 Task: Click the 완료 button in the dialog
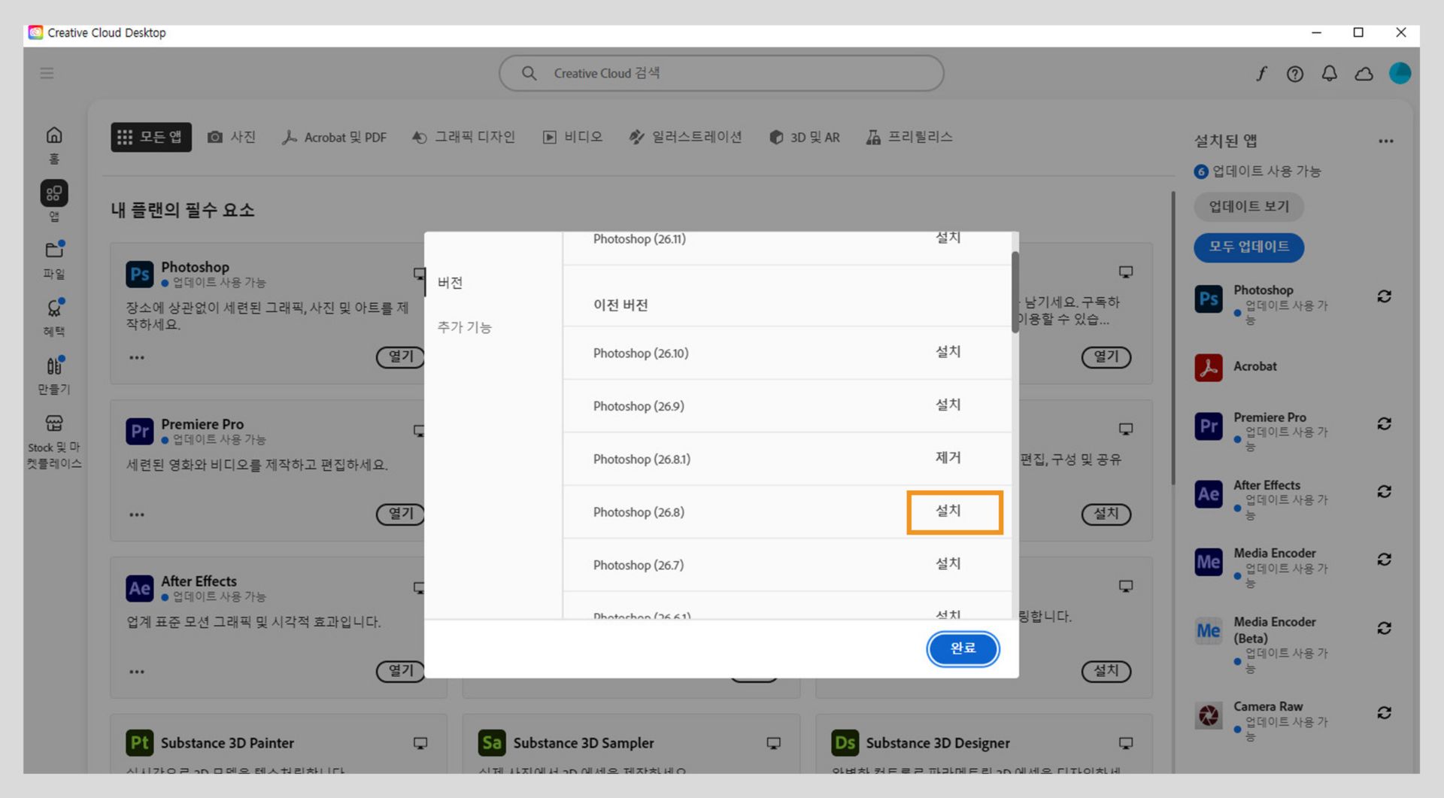click(x=963, y=648)
